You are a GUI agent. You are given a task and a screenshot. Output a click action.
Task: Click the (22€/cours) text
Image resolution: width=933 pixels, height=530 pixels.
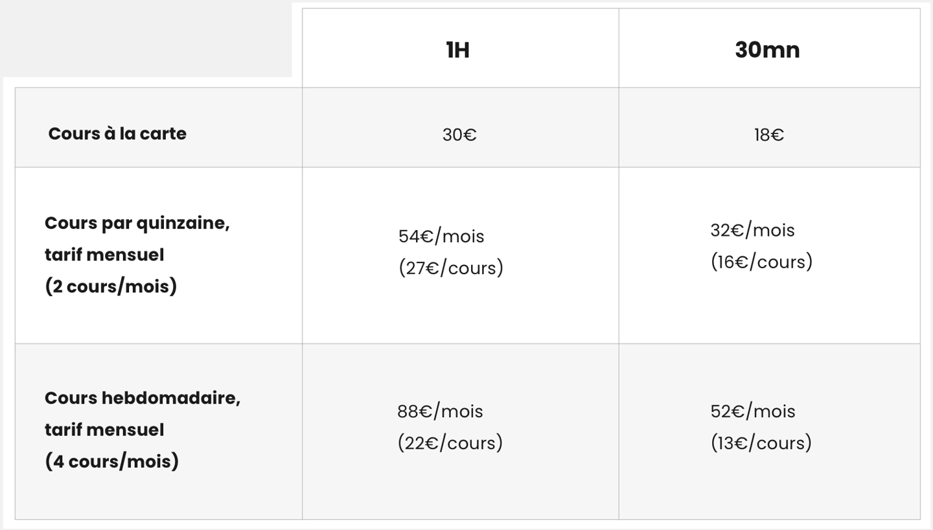pos(450,443)
